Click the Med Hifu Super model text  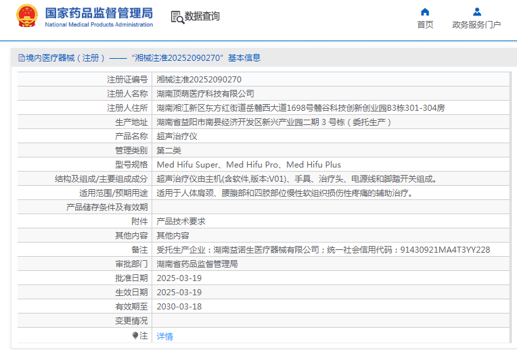click(x=187, y=165)
